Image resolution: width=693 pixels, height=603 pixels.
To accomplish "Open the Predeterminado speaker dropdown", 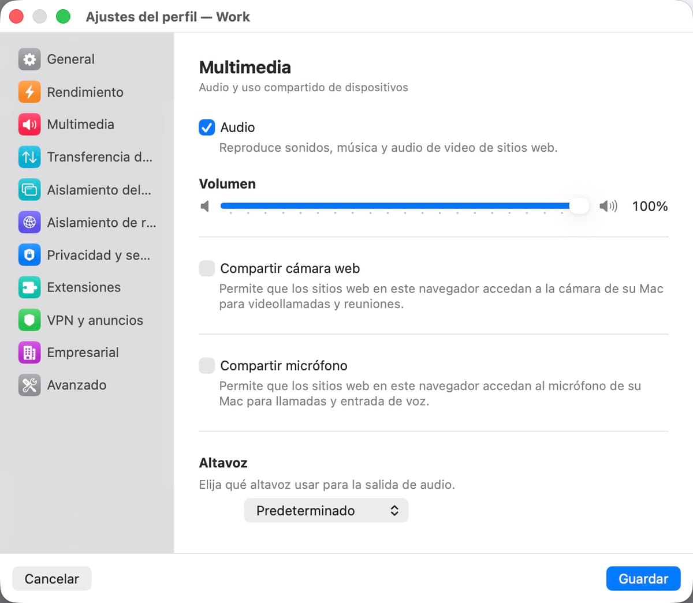I will [x=326, y=511].
